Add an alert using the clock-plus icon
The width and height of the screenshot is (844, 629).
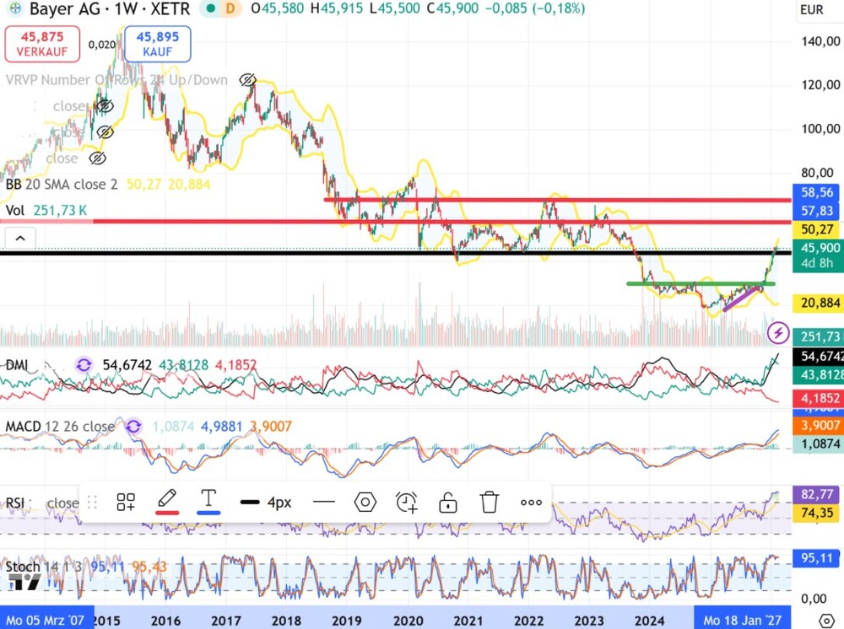[406, 502]
